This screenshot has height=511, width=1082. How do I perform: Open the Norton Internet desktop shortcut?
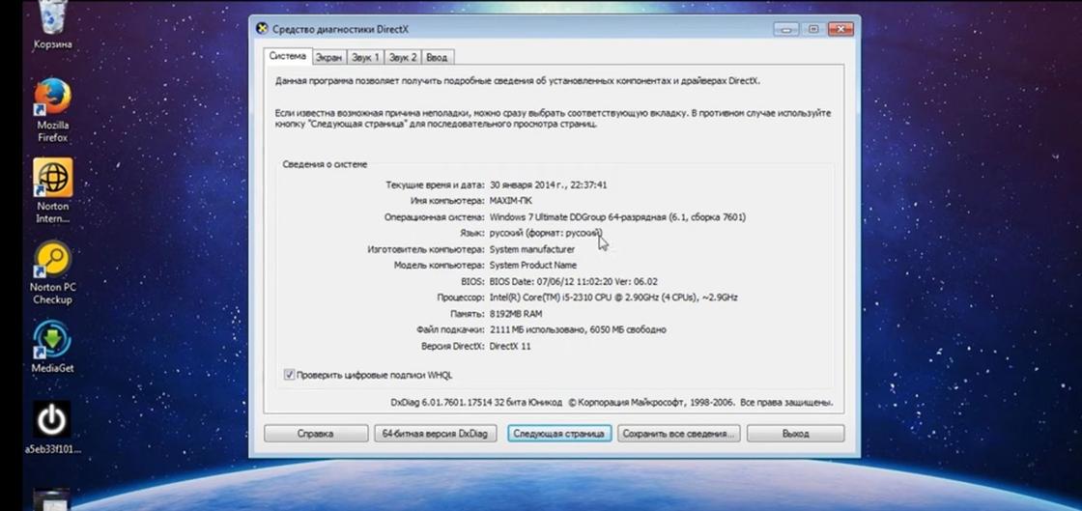52,178
